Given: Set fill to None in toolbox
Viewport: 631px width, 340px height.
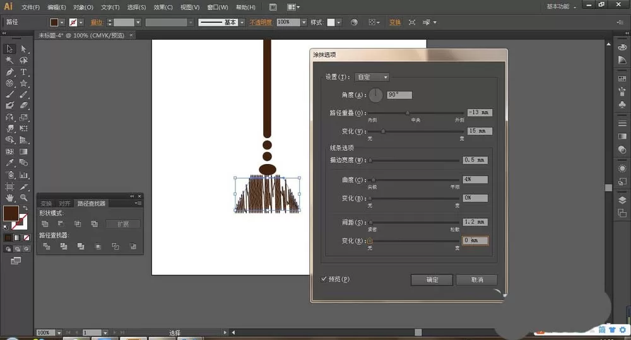Looking at the screenshot, I should 27,238.
